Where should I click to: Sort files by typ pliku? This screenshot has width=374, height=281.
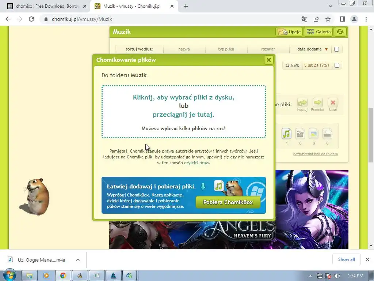(226, 49)
